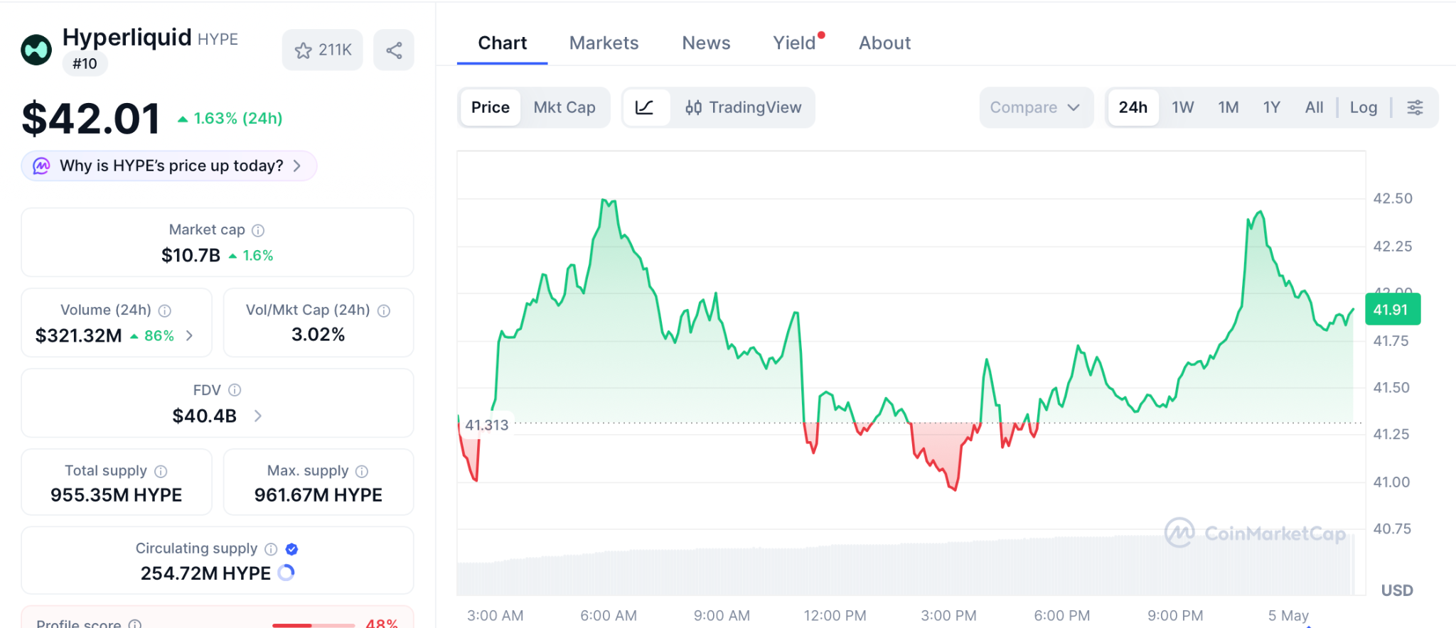Add Hyperliquid to watchlist via star

323,50
